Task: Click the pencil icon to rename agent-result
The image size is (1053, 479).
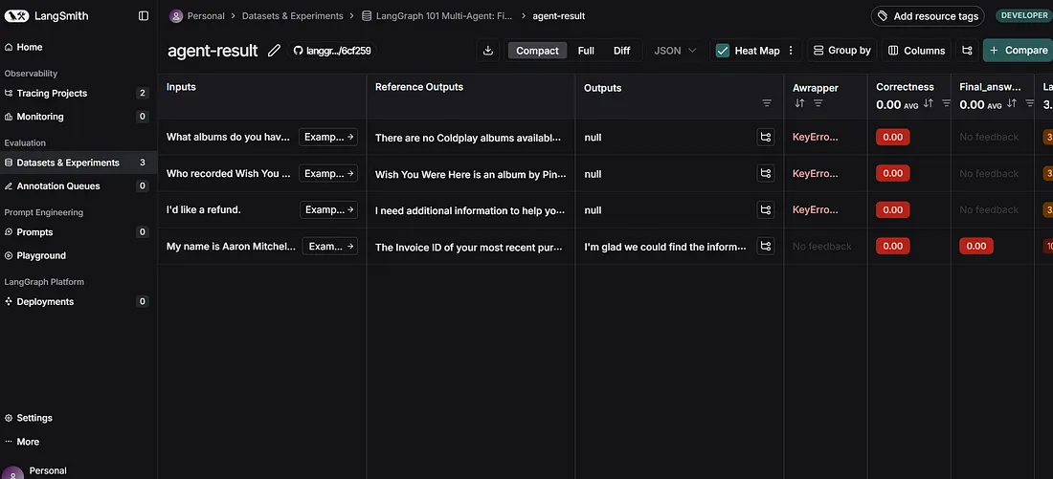Action: [x=275, y=51]
